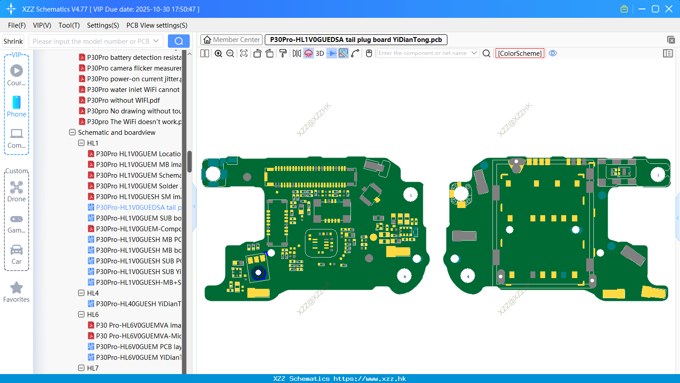
Task: Click the split view icon in PCB toolbar
Action: tap(204, 53)
